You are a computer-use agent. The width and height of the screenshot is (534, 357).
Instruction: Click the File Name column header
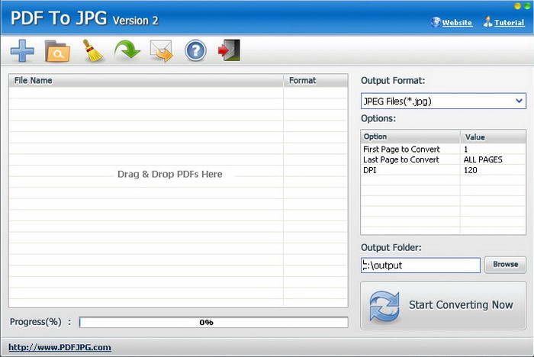pyautogui.click(x=146, y=80)
